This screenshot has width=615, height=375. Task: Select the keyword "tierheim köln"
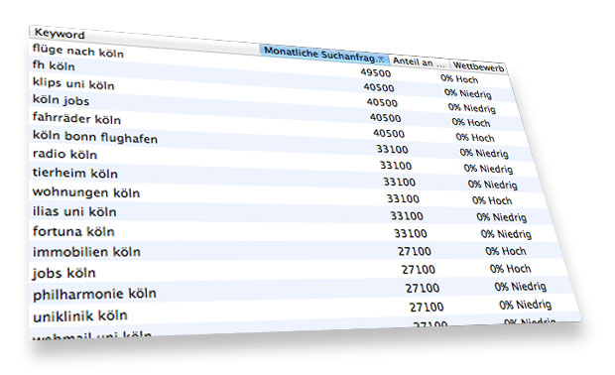point(75,173)
